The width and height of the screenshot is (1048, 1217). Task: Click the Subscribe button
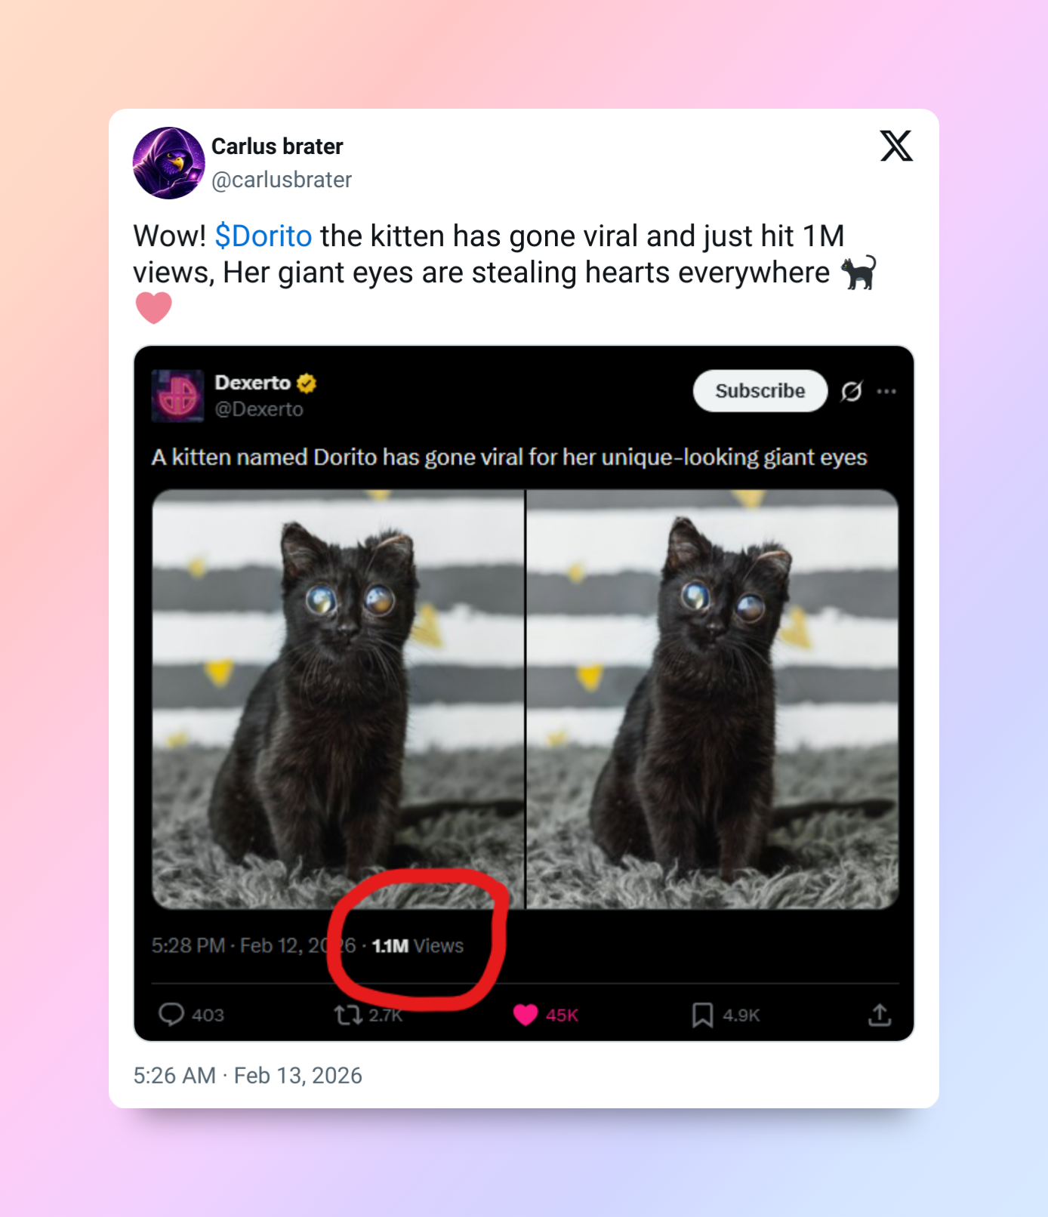(x=760, y=391)
